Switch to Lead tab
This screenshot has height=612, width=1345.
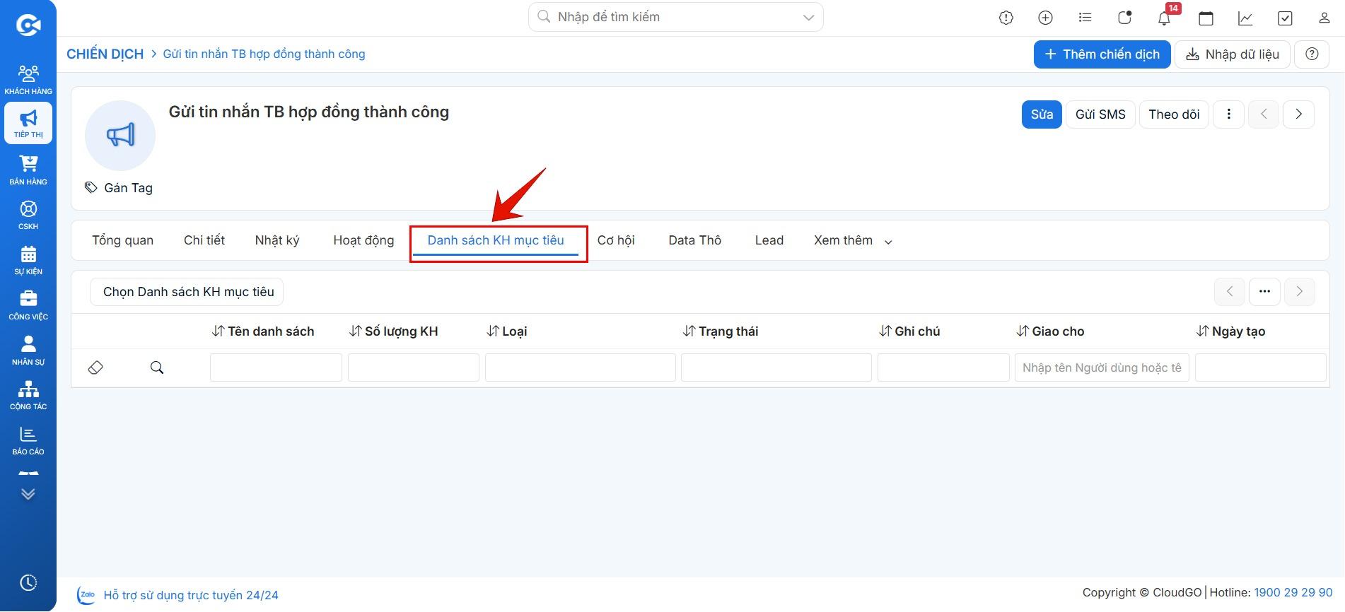click(769, 240)
